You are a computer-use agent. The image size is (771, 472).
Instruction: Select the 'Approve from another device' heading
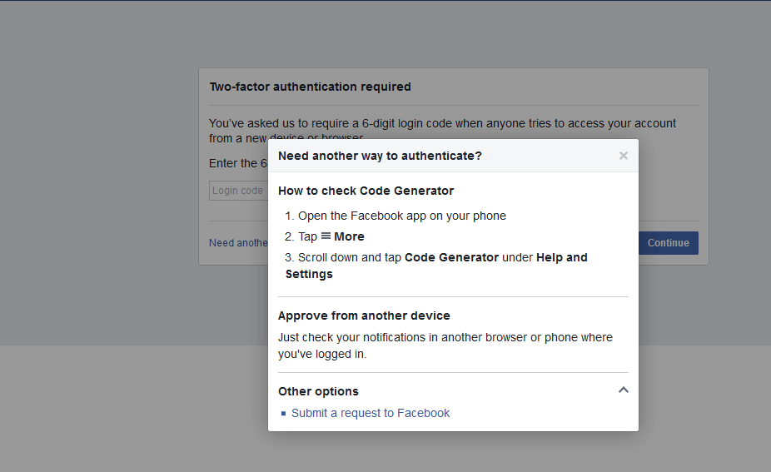364,315
